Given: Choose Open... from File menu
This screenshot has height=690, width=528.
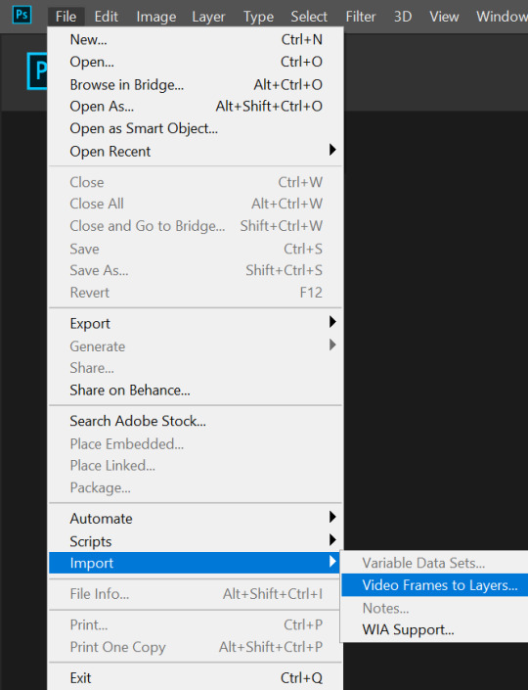Looking at the screenshot, I should pos(196,62).
